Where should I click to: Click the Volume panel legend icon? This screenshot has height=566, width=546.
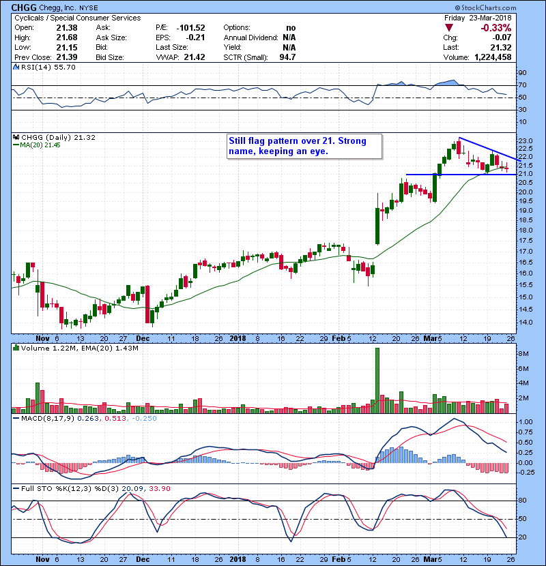pyautogui.click(x=15, y=348)
